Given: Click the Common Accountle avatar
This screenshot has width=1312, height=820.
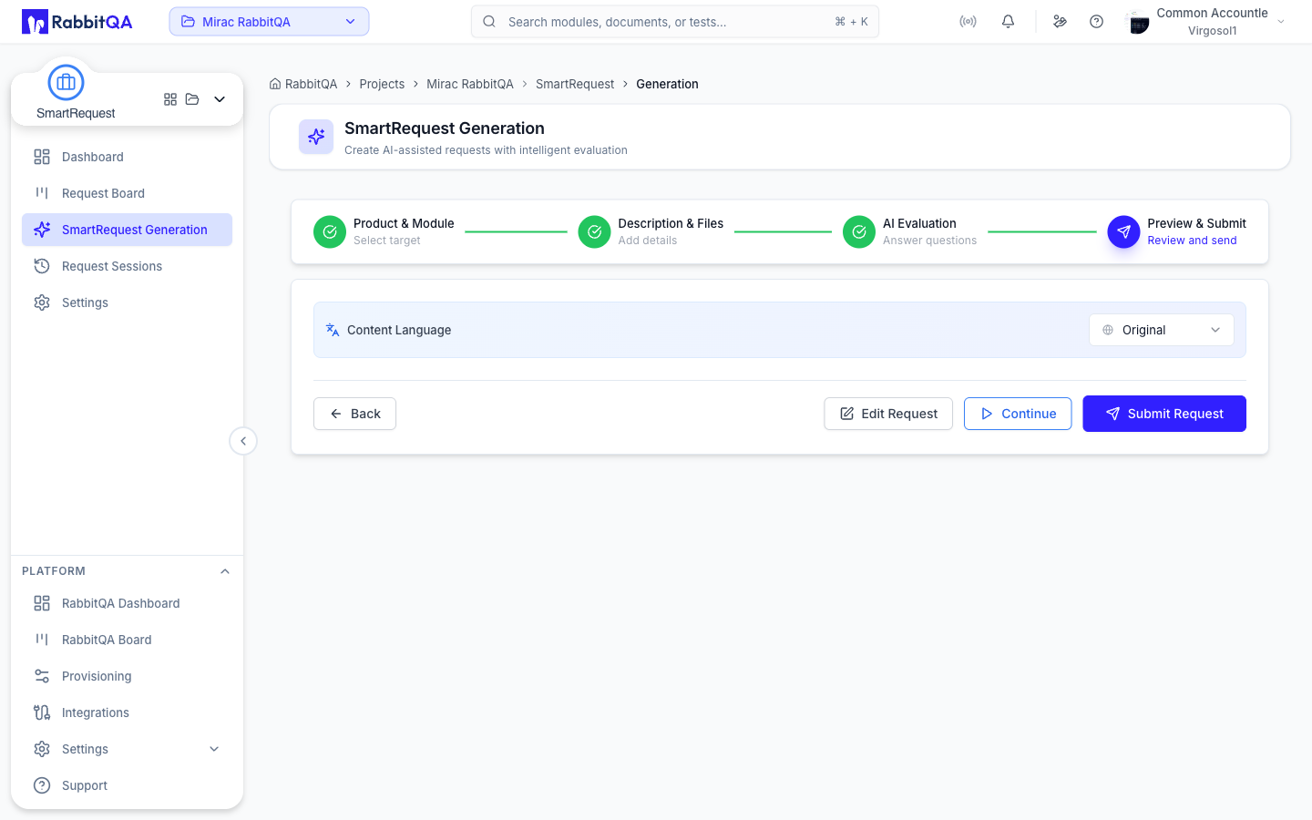Looking at the screenshot, I should [1138, 22].
